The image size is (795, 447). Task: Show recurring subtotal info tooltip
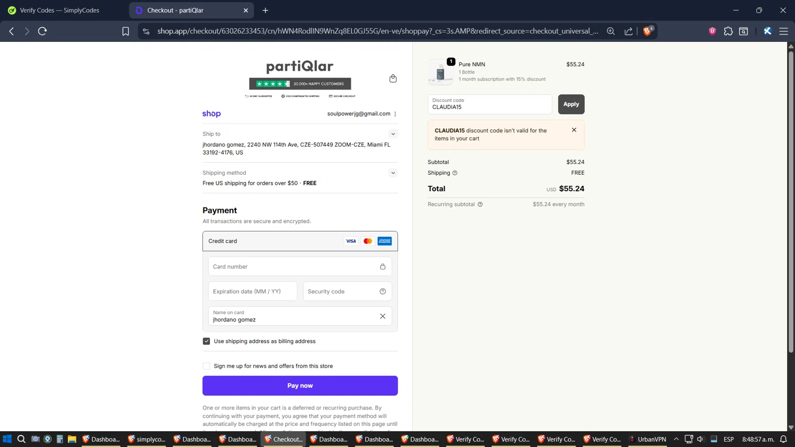tap(480, 204)
